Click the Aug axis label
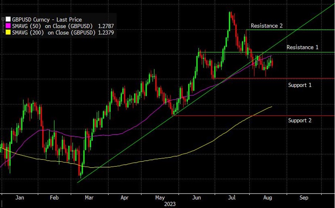This screenshot has height=208, width=335. [268, 198]
